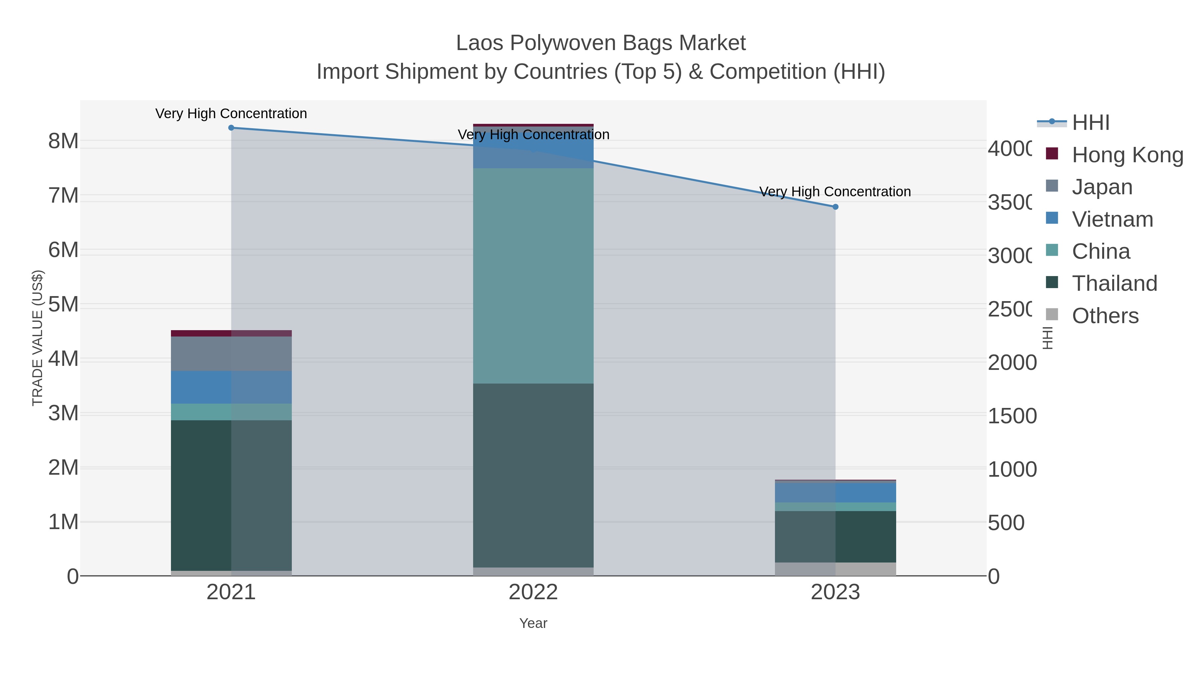
Task: Click the 2022 x-axis year label
Action: click(x=533, y=592)
